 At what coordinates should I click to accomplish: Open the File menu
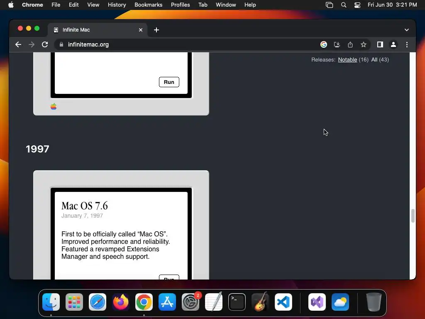56,5
